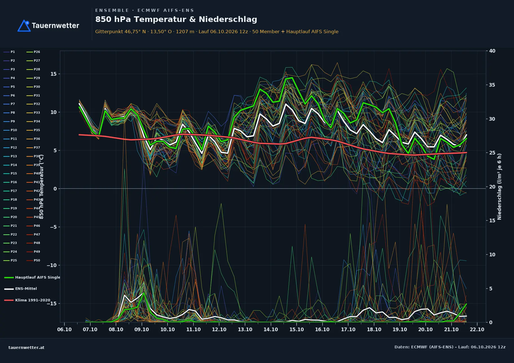The image size is (514, 363).
Task: Click temperature axis value −10
Action: point(52,265)
